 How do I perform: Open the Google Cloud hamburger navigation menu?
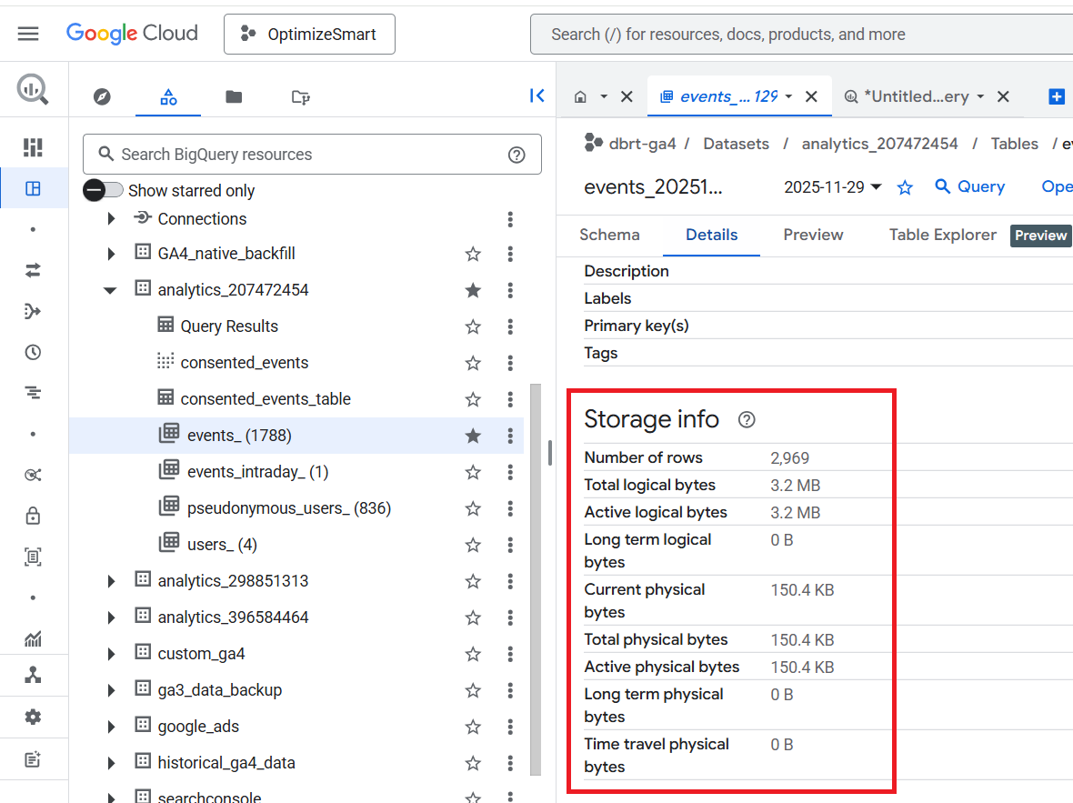(28, 35)
